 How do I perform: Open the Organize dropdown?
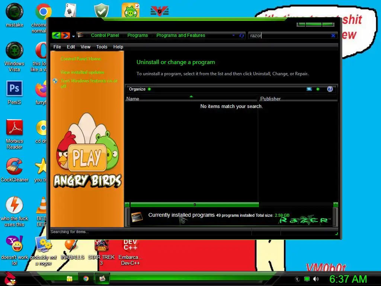(x=140, y=89)
